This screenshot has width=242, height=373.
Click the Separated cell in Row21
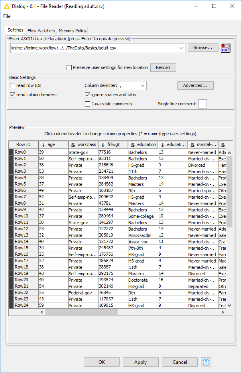(203, 286)
